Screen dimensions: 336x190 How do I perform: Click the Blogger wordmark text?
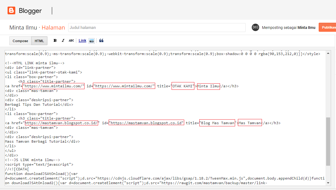[x=30, y=11]
